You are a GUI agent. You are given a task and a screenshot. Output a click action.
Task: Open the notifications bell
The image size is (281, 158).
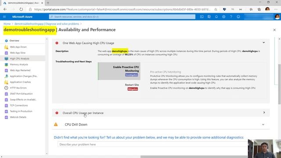point(216,17)
